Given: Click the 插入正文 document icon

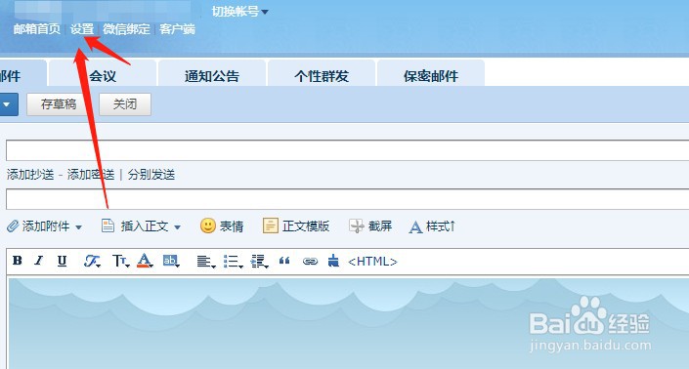Looking at the screenshot, I should pos(108,225).
